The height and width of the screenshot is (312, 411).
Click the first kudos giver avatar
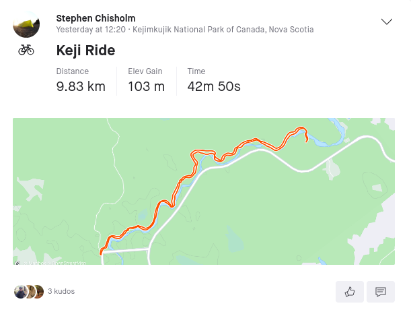click(20, 292)
